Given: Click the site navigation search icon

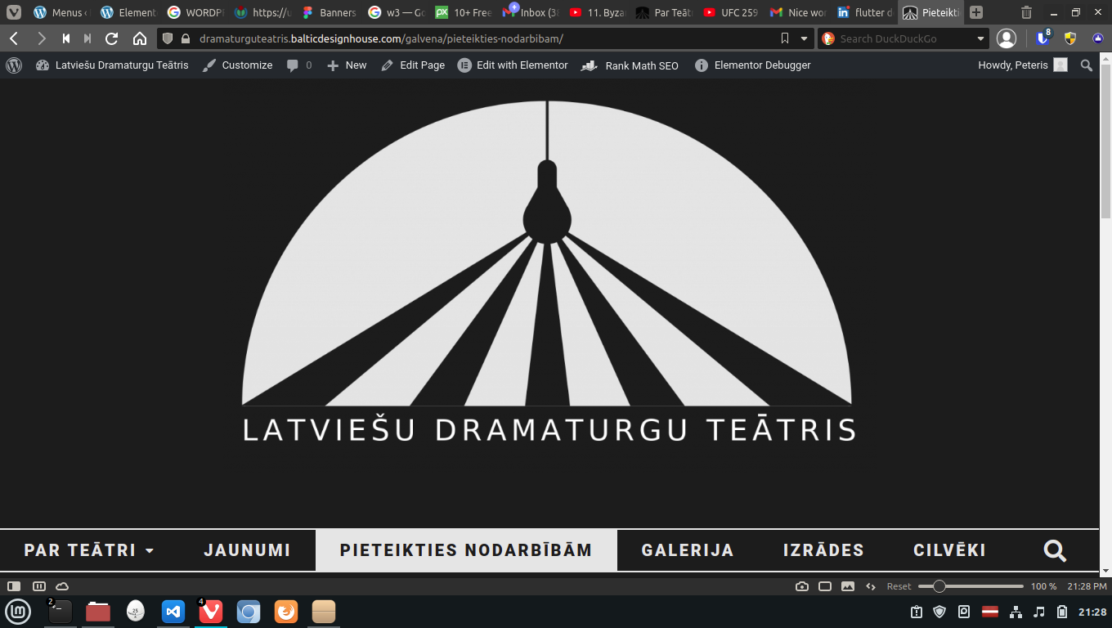Looking at the screenshot, I should [x=1056, y=551].
